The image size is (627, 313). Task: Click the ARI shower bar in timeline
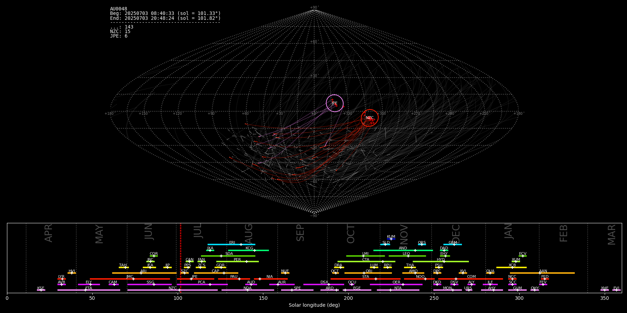click(x=144, y=273)
